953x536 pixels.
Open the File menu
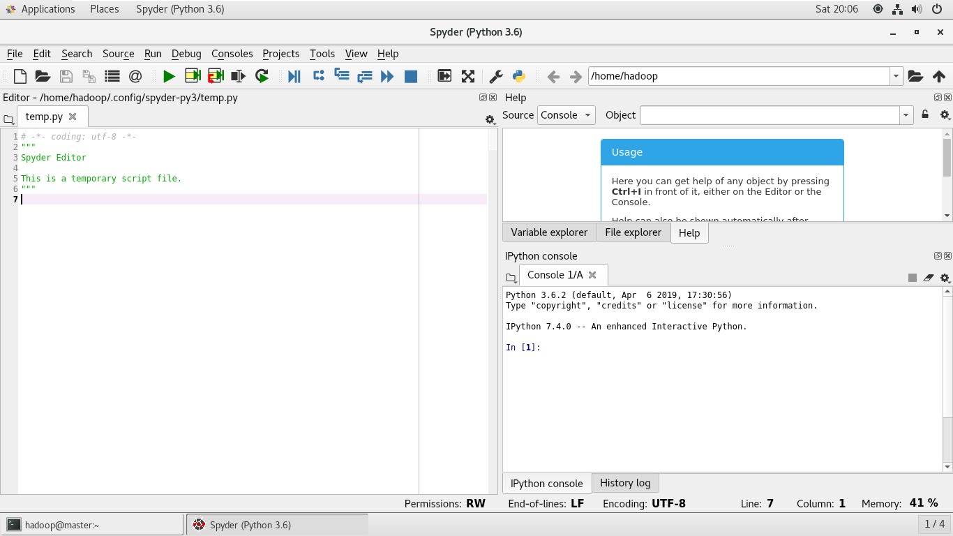pos(15,54)
